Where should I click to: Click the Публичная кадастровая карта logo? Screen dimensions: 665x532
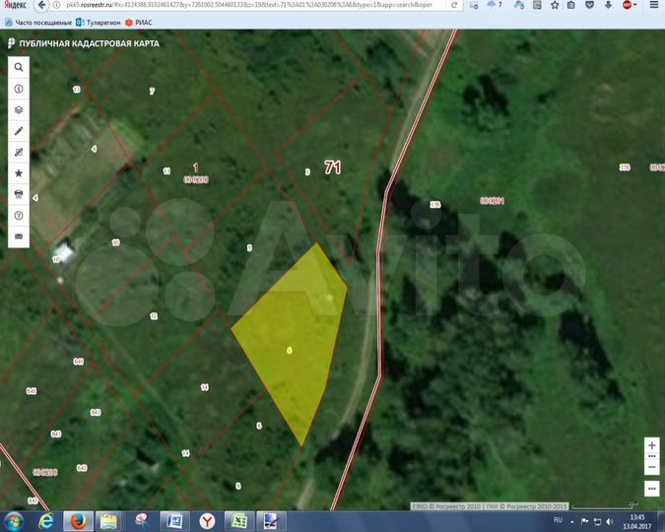point(84,43)
